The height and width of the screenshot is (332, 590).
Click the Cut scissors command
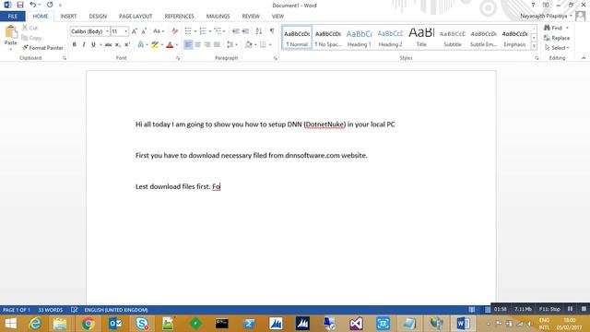tap(29, 28)
